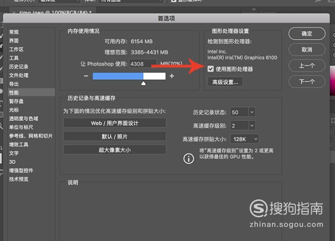Select 工作区 in the sidebar
335x241 pixels.
16,49
